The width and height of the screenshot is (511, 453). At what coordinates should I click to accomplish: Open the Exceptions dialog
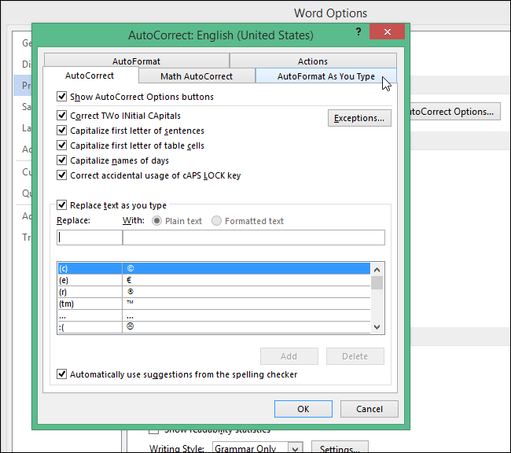point(359,118)
